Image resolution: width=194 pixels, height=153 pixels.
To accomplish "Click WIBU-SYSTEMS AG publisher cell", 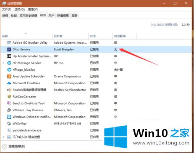I will (x=68, y=124).
